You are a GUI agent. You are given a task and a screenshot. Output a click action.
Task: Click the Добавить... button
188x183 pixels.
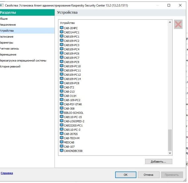pyautogui.click(x=159, y=162)
